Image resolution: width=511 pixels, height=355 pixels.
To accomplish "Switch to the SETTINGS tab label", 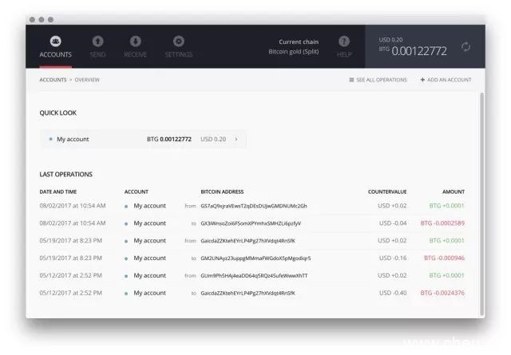I will [x=178, y=55].
